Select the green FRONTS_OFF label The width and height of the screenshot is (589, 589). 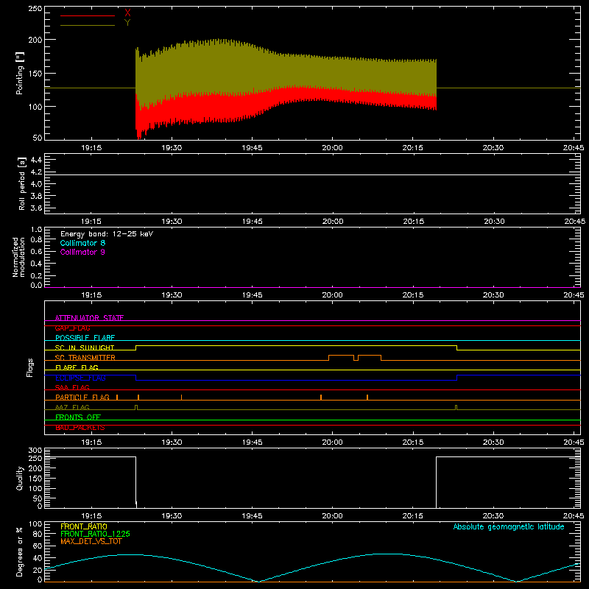pyautogui.click(x=78, y=417)
